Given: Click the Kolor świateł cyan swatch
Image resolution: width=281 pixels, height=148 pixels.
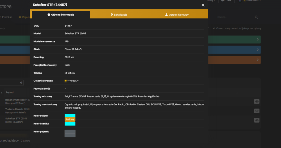Looking at the screenshot, I should (70, 115).
